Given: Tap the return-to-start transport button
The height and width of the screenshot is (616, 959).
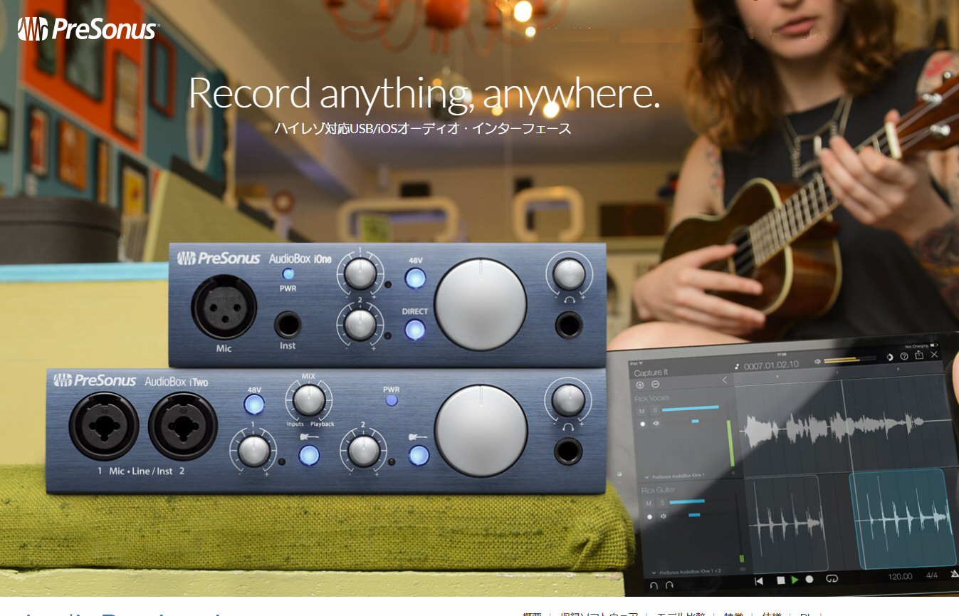Looking at the screenshot, I should point(759,581).
